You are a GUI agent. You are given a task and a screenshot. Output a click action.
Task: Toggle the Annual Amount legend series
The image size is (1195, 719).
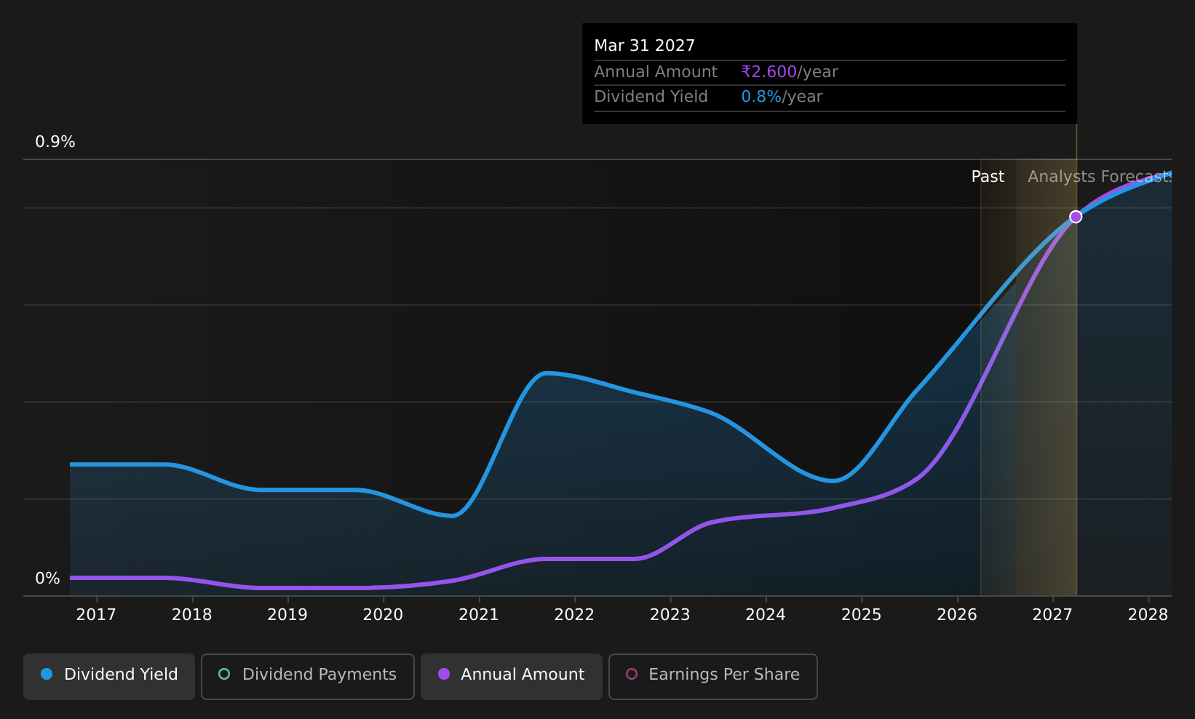512,676
